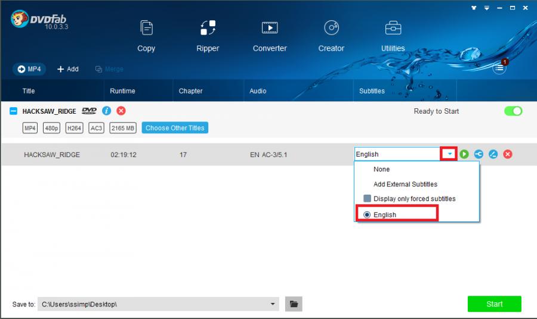Expand the Save to path dropdown
Viewport: 537px width, 319px height.
(273, 304)
